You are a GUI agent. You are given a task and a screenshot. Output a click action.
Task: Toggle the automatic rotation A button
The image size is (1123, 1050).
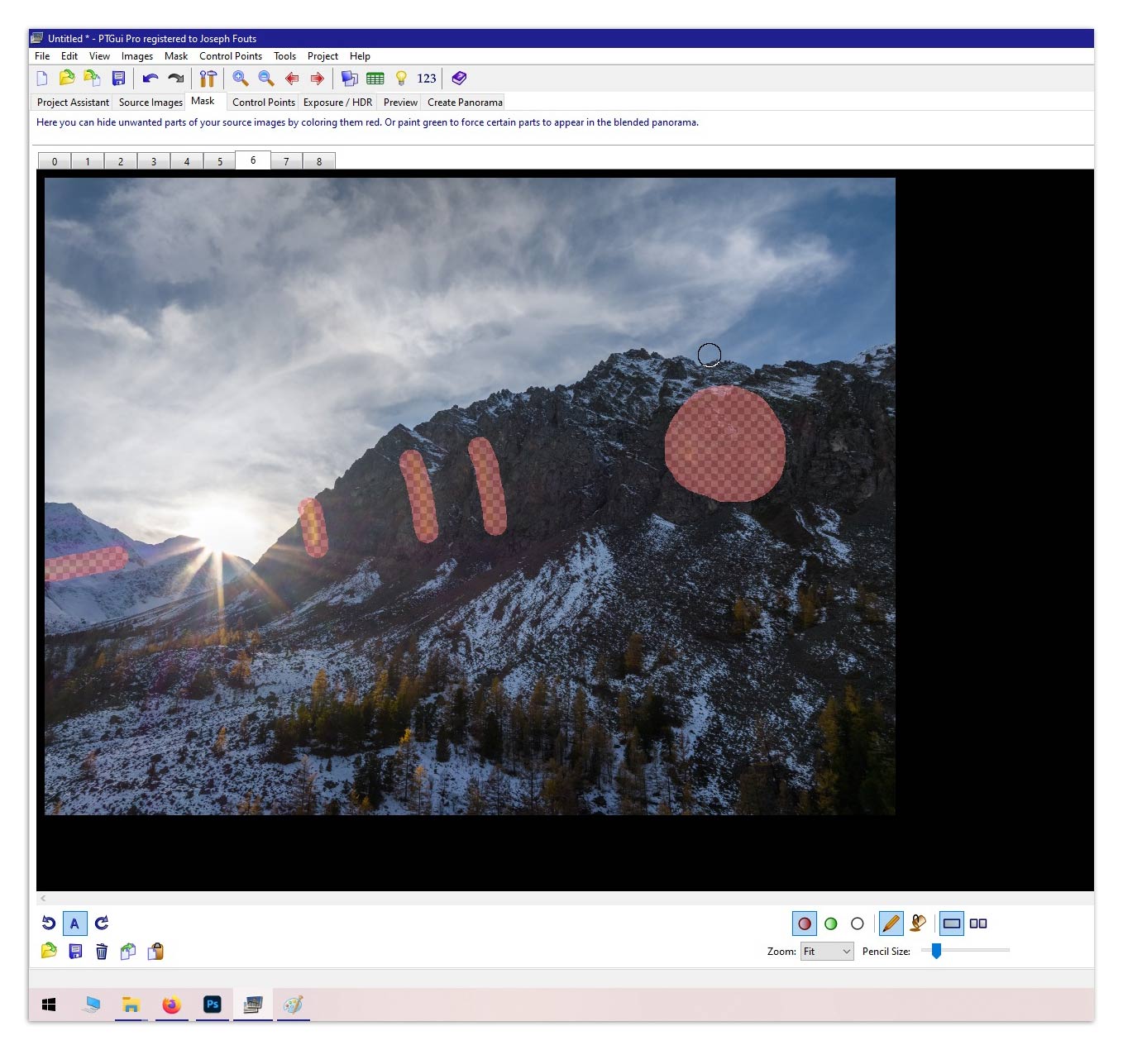click(x=74, y=924)
